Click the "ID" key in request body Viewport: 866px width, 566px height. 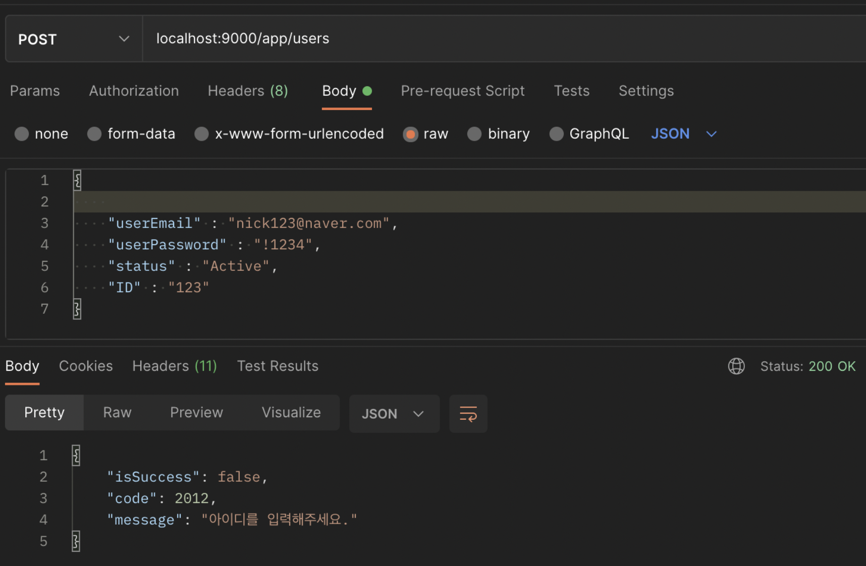[x=124, y=288]
